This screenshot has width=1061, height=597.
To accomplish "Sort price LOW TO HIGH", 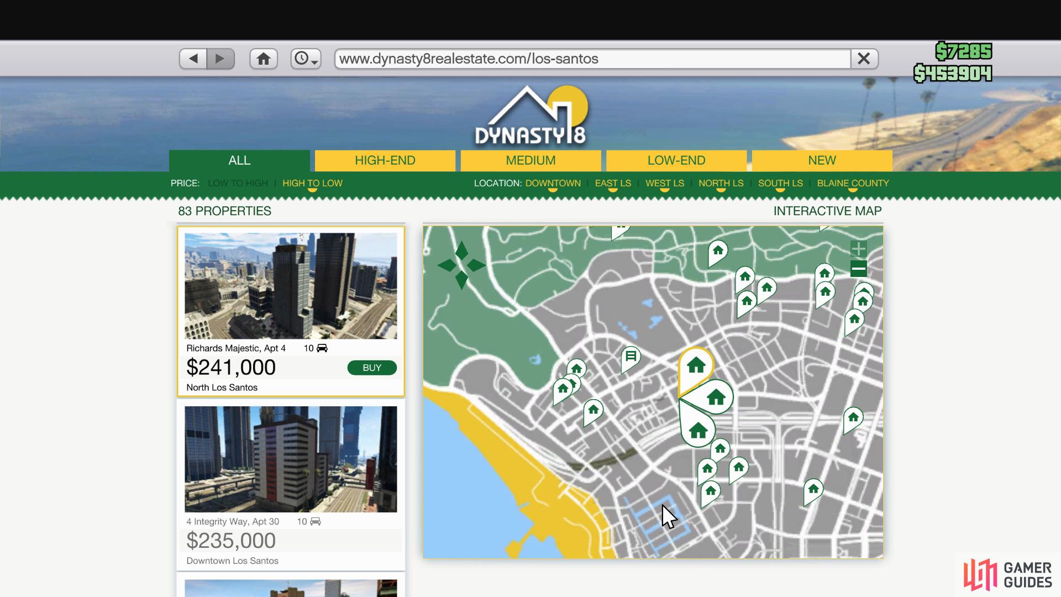I will (238, 183).
